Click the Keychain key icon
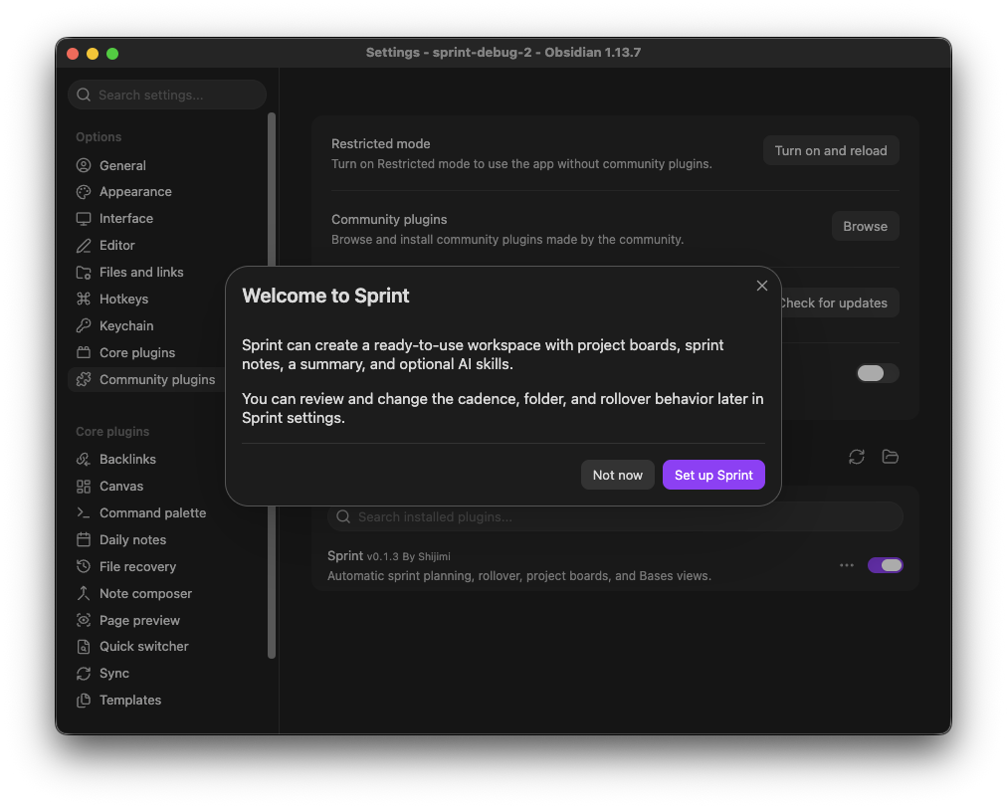This screenshot has height=808, width=1007. pyautogui.click(x=84, y=325)
